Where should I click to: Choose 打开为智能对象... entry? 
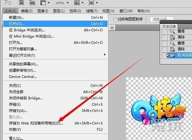click(x=55, y=49)
